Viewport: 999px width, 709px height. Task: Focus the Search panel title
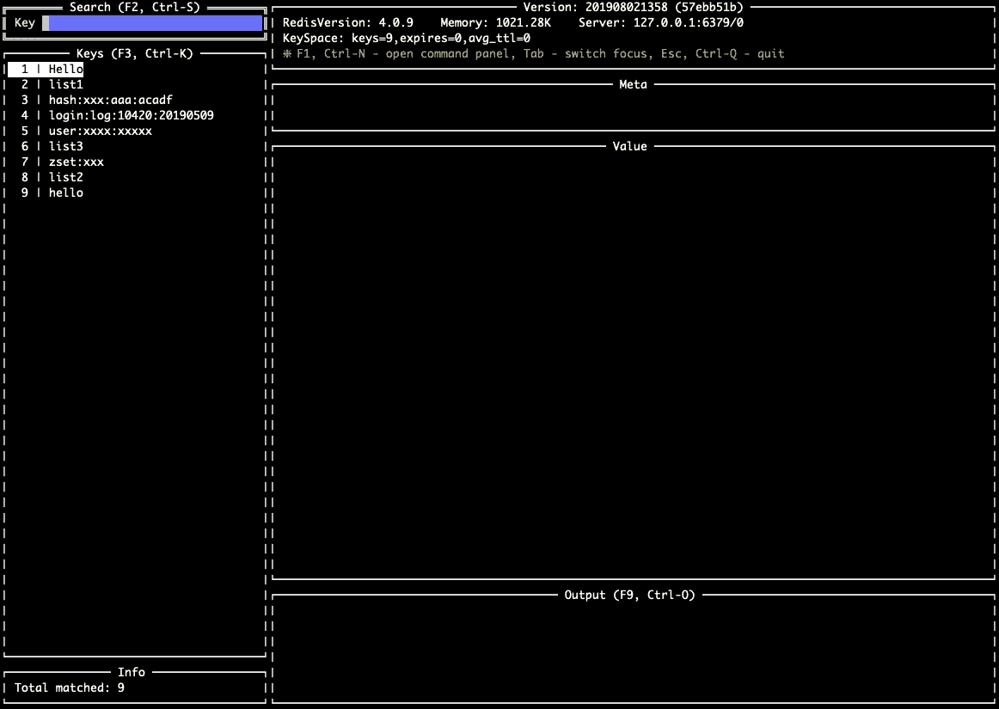pos(134,7)
